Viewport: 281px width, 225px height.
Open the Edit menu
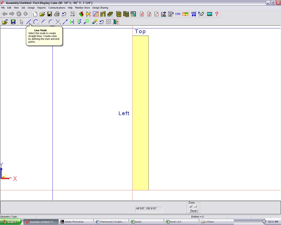(x=9, y=8)
